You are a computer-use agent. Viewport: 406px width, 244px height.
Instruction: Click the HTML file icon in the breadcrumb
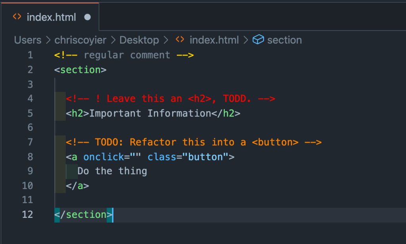180,40
